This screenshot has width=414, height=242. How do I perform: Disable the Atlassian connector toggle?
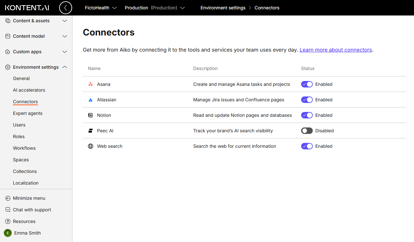tap(307, 100)
